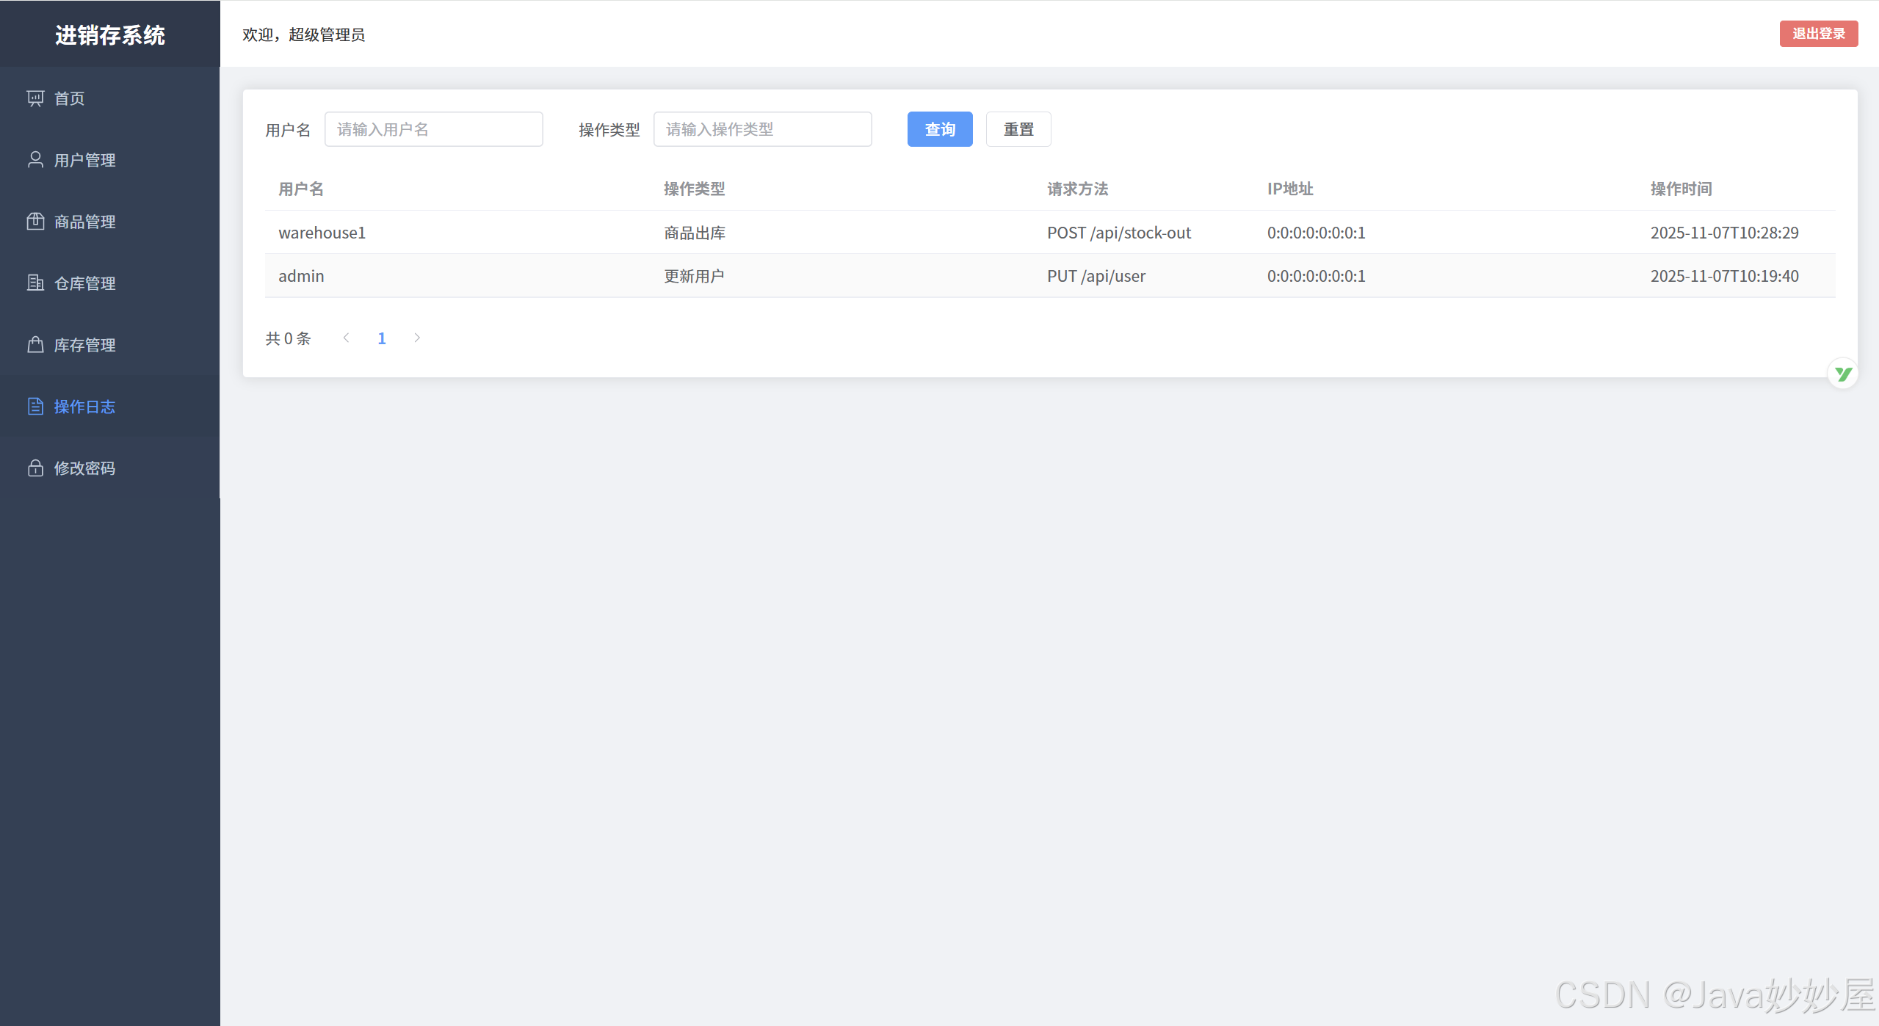
Task: Click the 库存管理 bag icon
Action: tap(35, 345)
